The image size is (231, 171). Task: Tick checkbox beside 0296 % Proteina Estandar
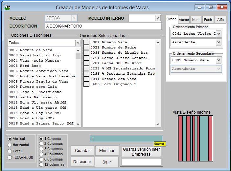click(86, 74)
